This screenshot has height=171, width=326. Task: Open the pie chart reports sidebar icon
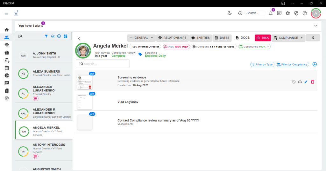coord(7,76)
